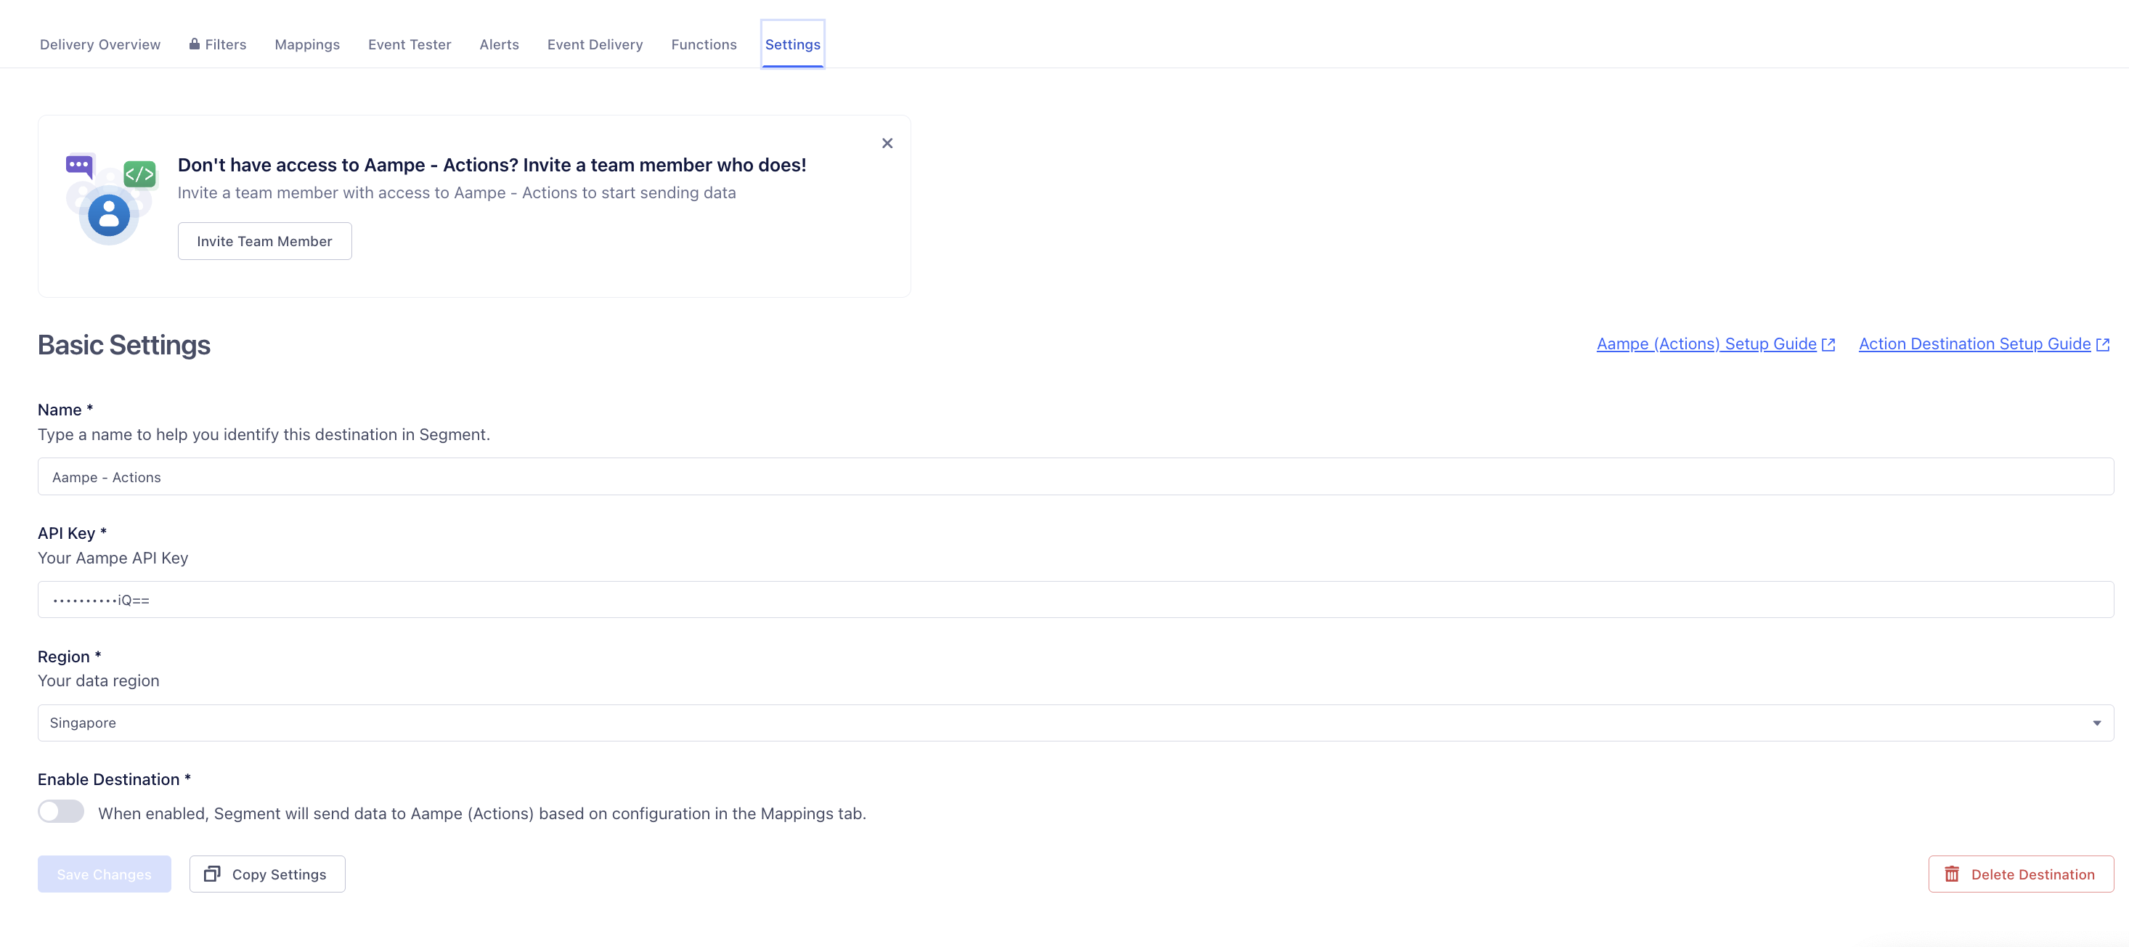Screen dimensions: 2129x947
Task: Click the Copy Settings button
Action: coord(267,874)
